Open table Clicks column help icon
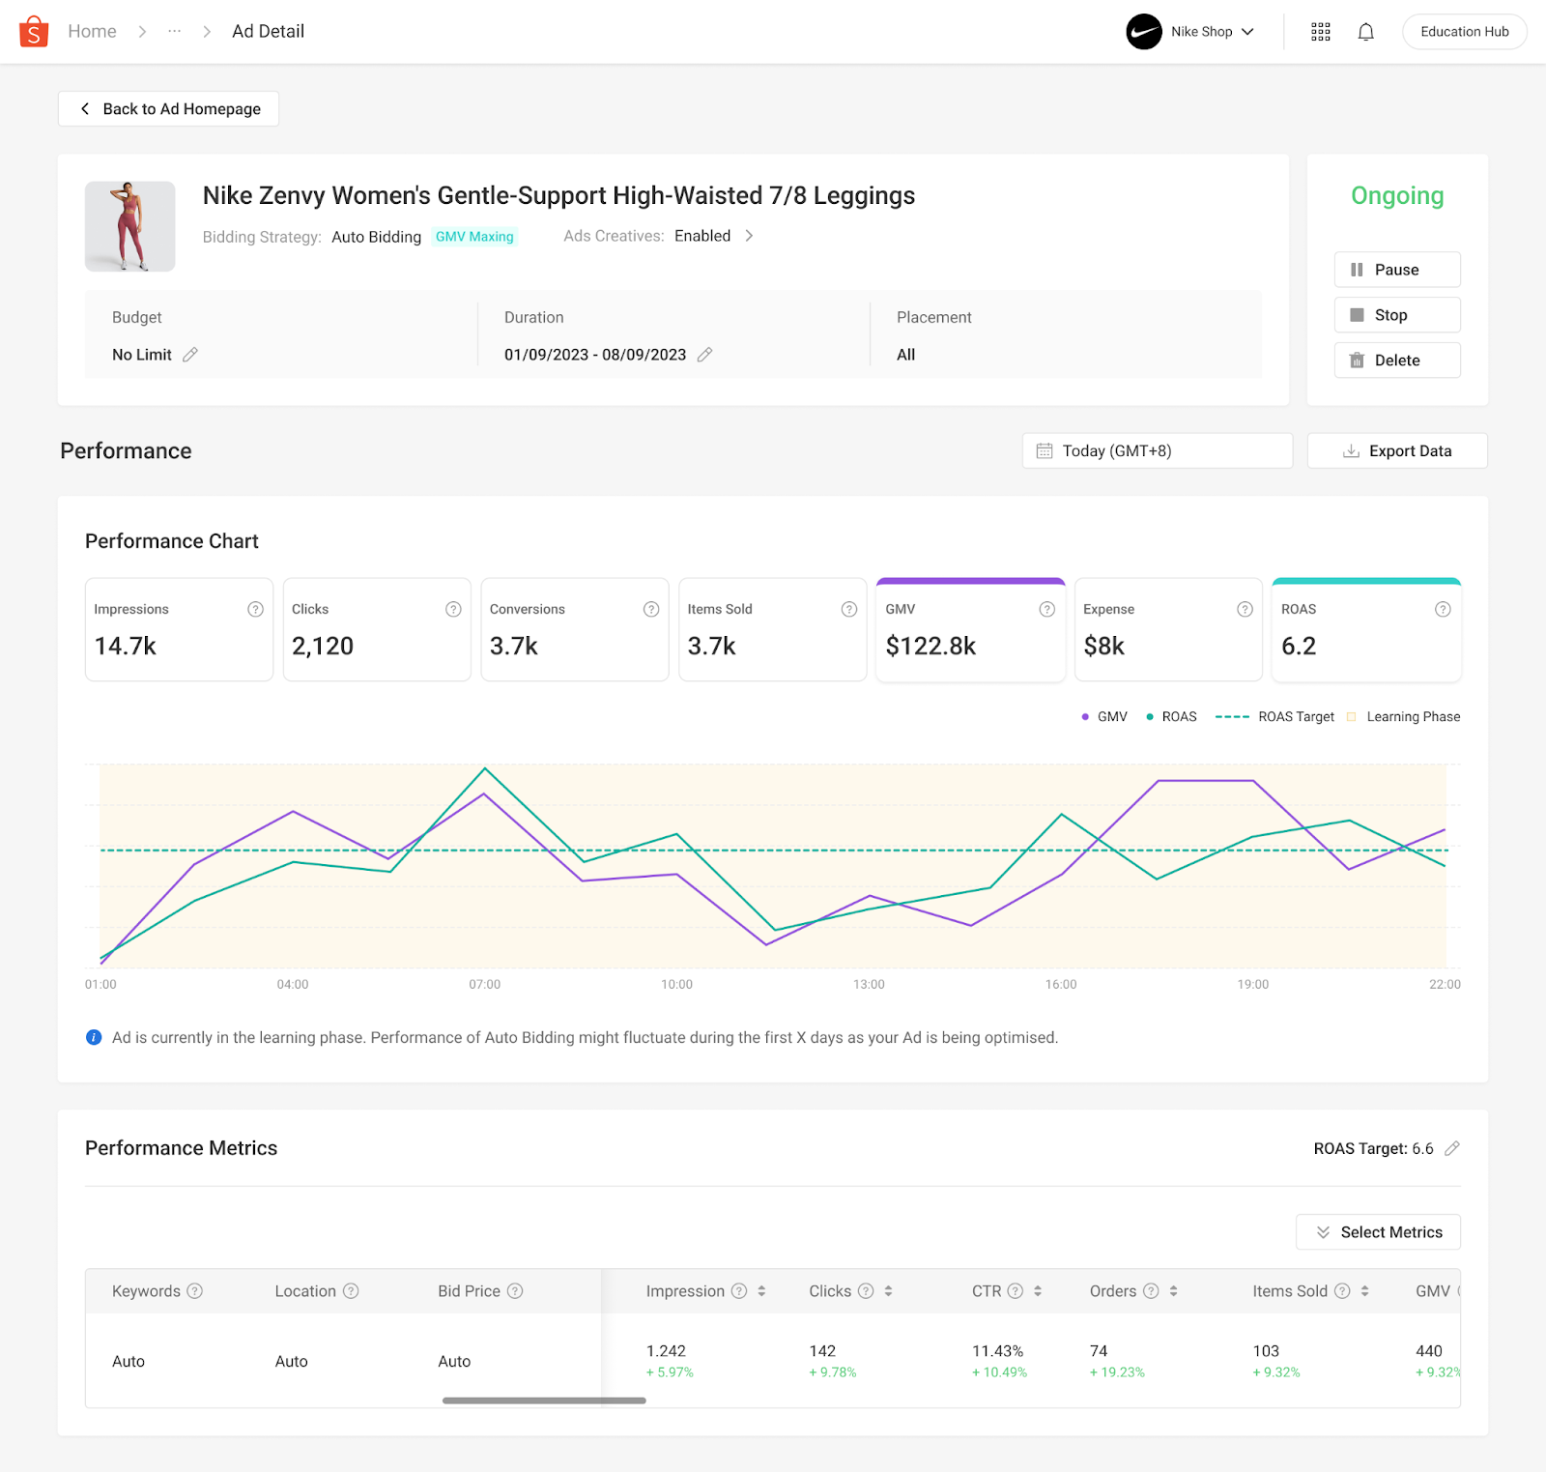 click(866, 1291)
